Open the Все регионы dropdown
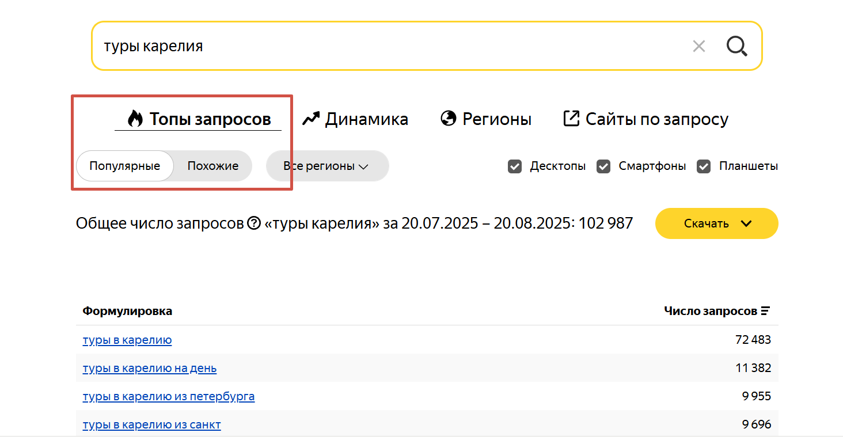 click(x=326, y=166)
